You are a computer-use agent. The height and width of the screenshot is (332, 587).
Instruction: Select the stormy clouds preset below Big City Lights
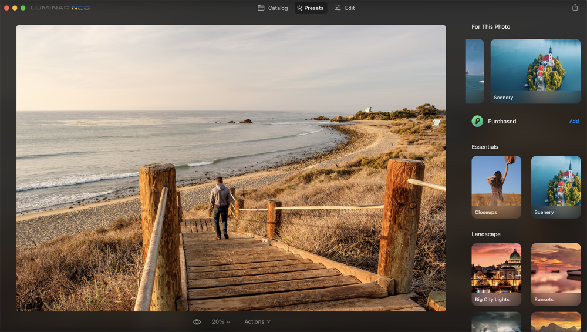(497, 322)
